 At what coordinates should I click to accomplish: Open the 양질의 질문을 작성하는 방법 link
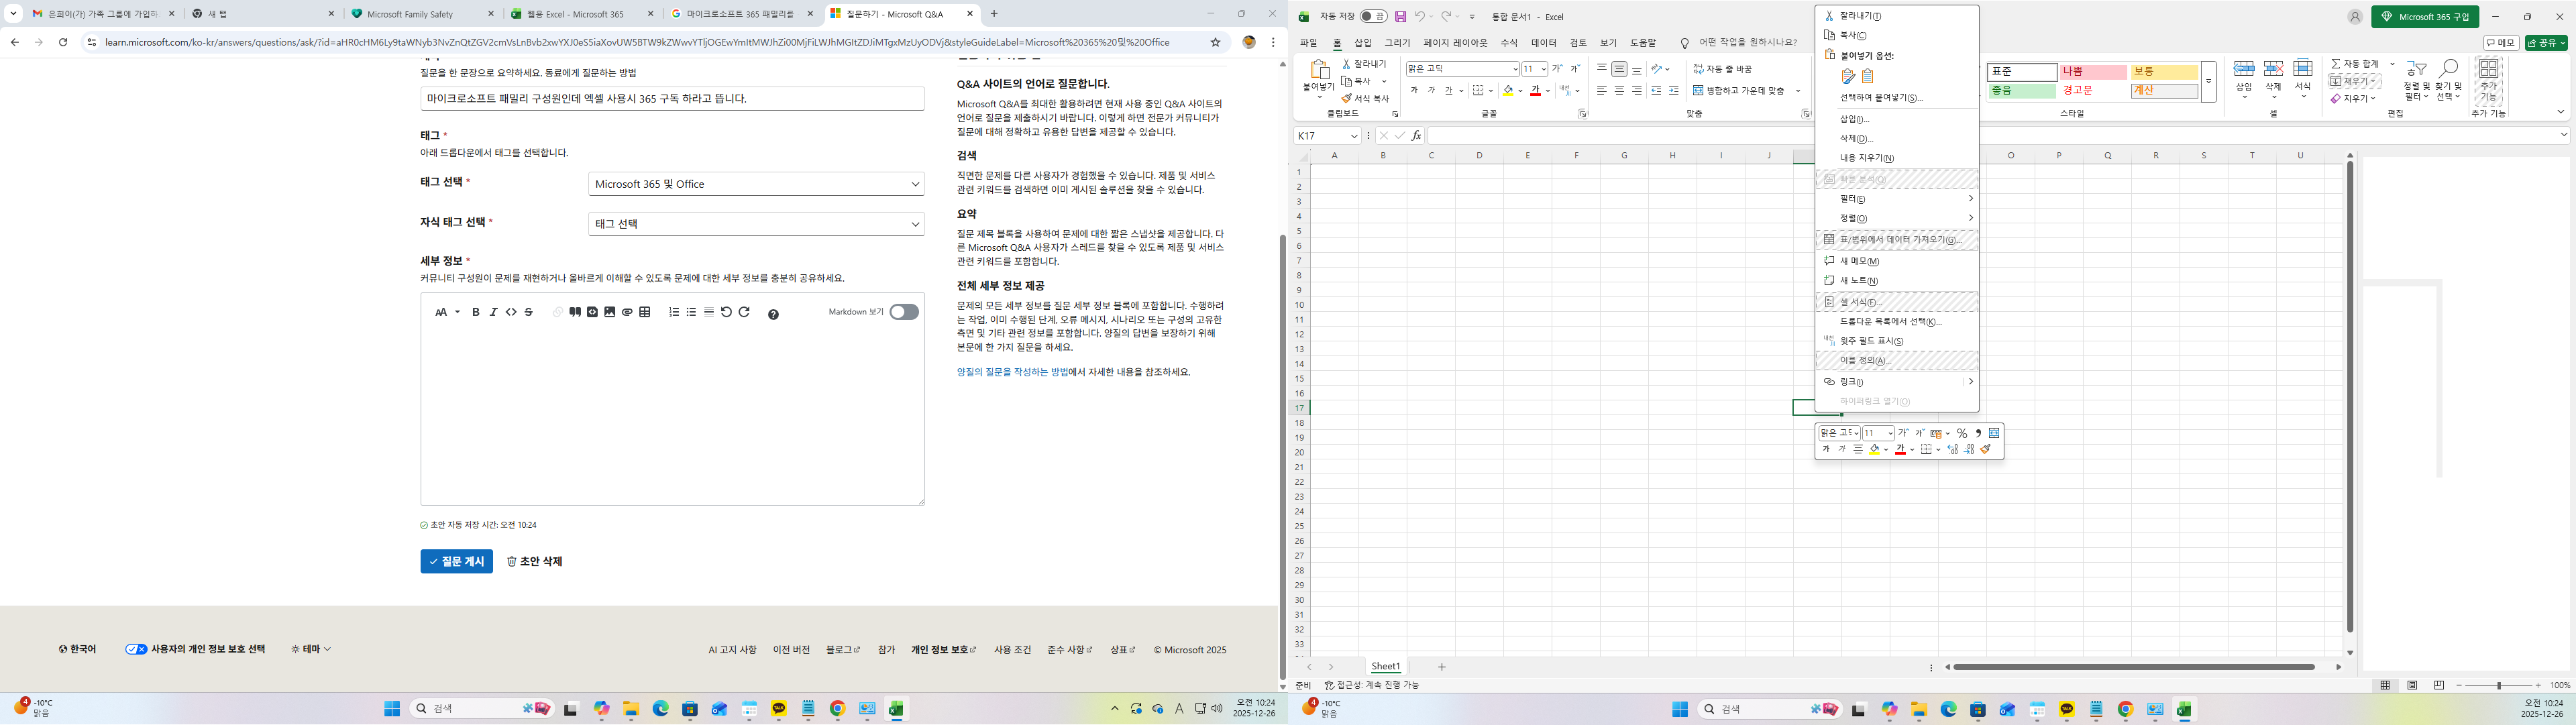point(1012,372)
